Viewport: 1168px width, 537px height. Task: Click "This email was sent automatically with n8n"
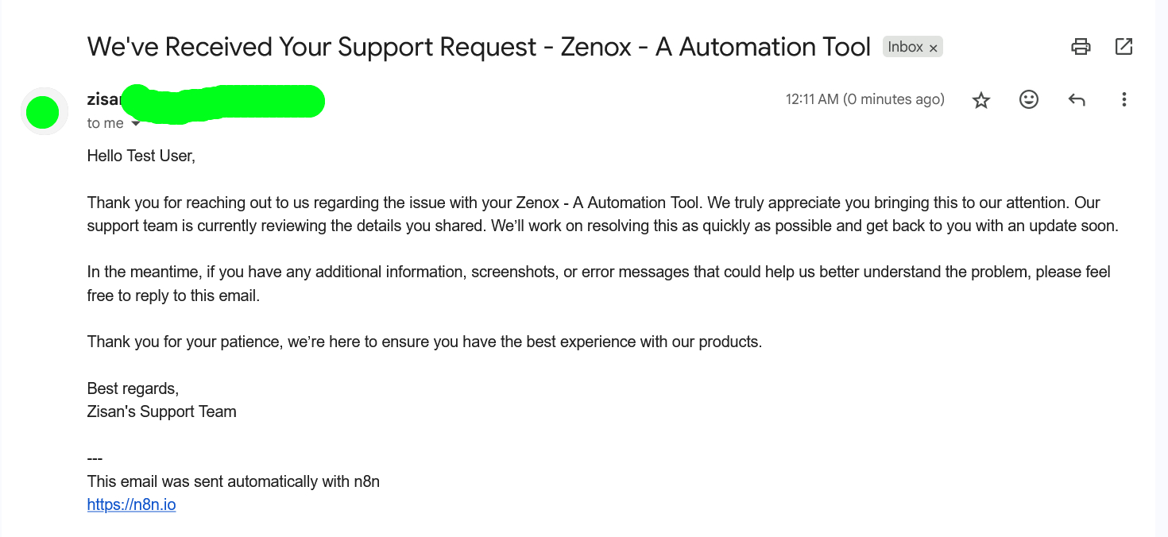[233, 481]
